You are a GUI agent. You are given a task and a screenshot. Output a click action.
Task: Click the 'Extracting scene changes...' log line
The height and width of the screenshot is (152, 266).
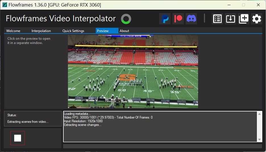pos(83,125)
